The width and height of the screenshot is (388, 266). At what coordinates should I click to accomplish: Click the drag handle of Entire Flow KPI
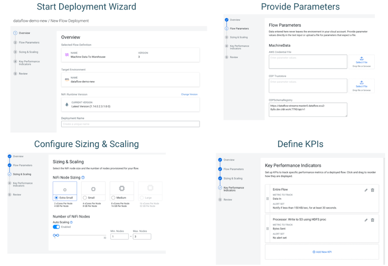tap(268, 199)
